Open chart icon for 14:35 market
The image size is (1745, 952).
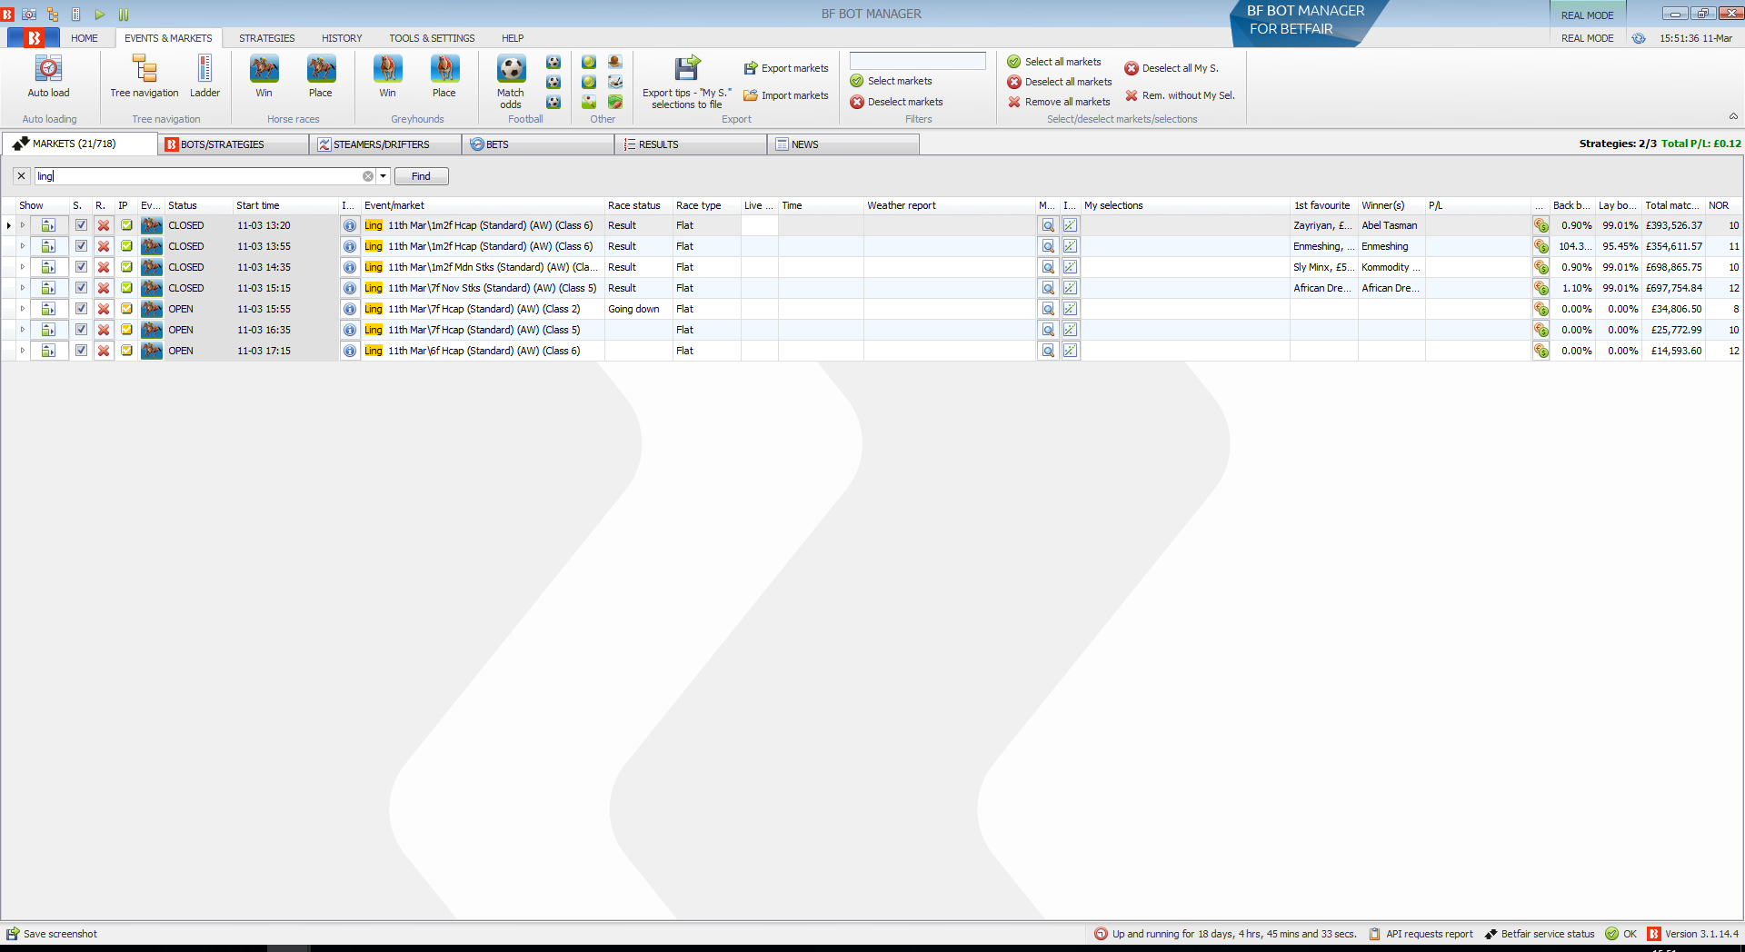[x=1071, y=267]
